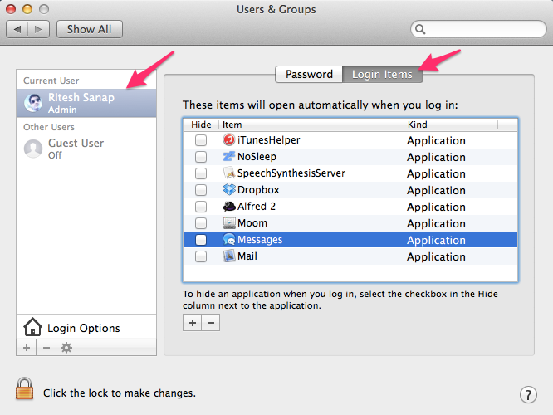Check Hide for NoSleep
This screenshot has width=553, height=415.
click(x=201, y=157)
